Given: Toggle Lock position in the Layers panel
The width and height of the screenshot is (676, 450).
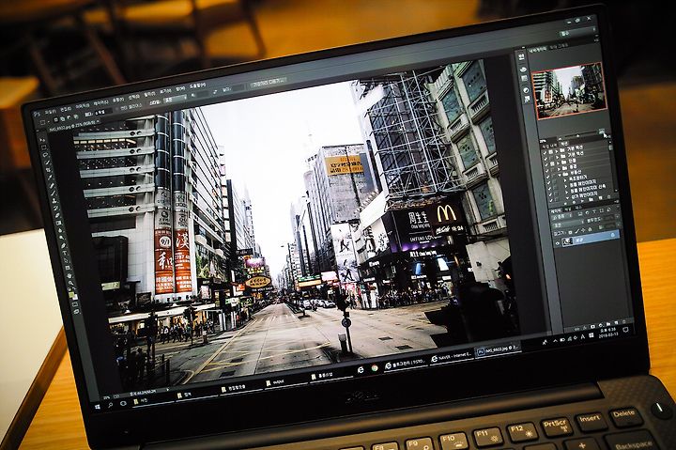Looking at the screenshot, I should click(x=583, y=230).
